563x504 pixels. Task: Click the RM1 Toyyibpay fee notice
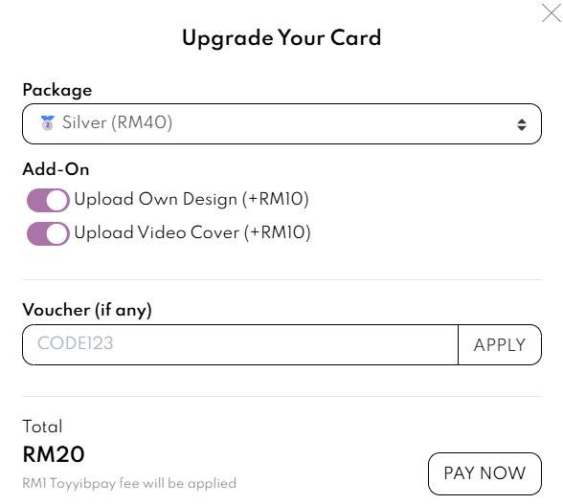[x=129, y=484]
